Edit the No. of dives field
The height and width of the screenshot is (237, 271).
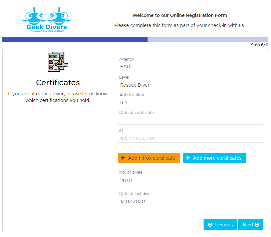(187, 180)
